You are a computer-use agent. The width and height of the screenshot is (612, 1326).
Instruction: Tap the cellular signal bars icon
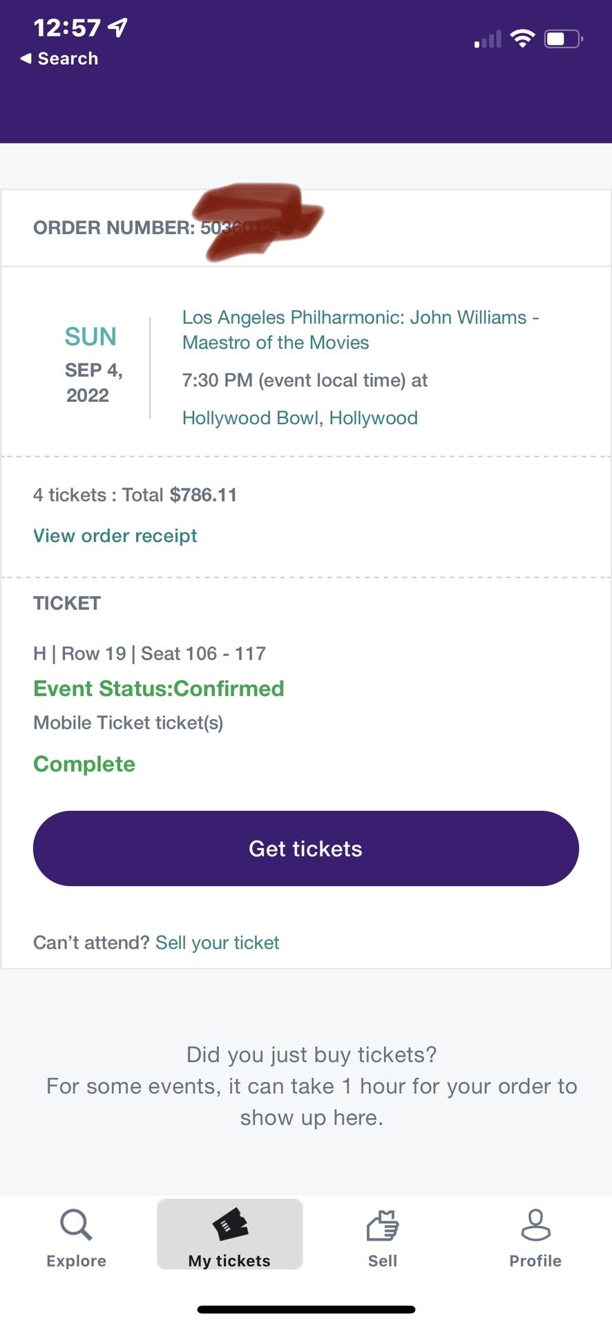[488, 40]
